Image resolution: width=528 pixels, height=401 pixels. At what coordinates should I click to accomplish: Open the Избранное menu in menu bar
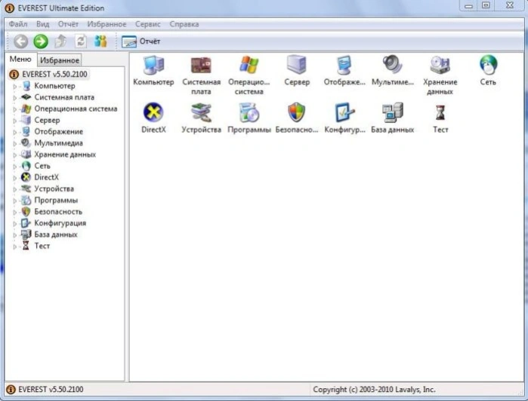tap(107, 24)
